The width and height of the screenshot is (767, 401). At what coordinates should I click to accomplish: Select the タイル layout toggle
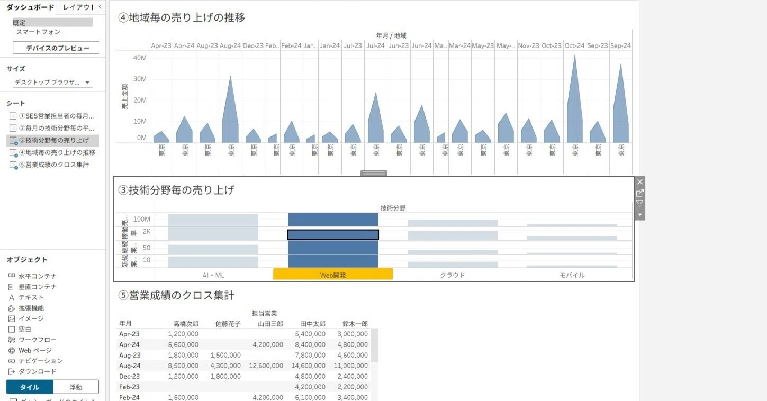click(x=30, y=387)
